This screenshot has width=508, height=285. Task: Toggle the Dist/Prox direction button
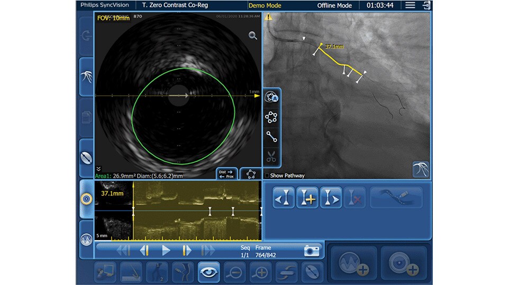(x=226, y=174)
